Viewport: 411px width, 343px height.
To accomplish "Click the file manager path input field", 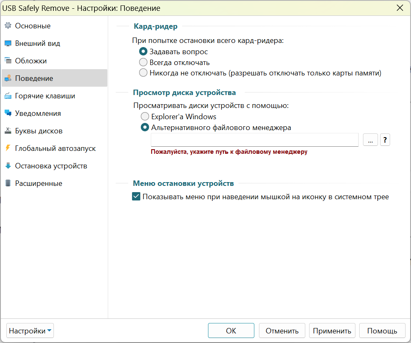I will 254,140.
